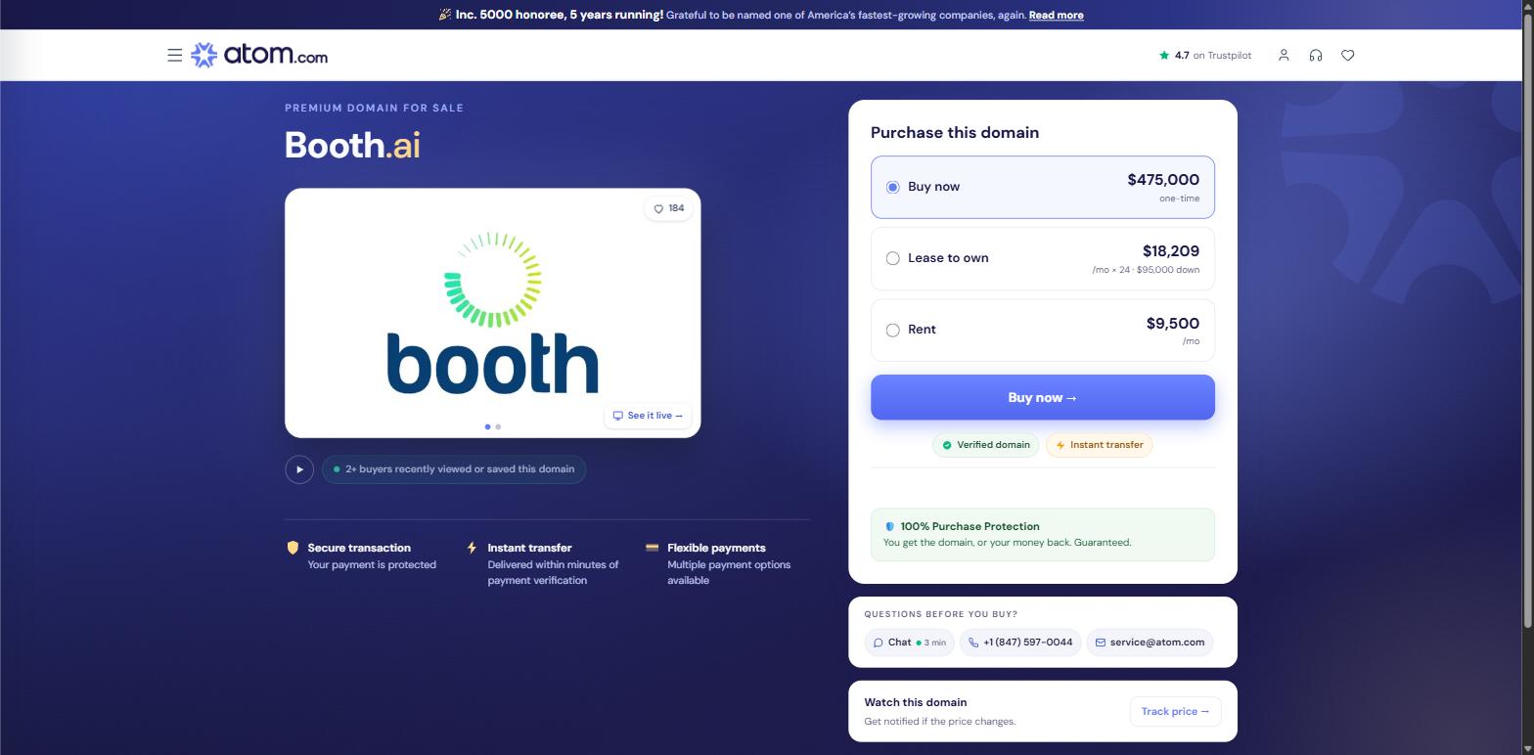Email service@atom.com
Viewport: 1534px width, 755px height.
1150,643
